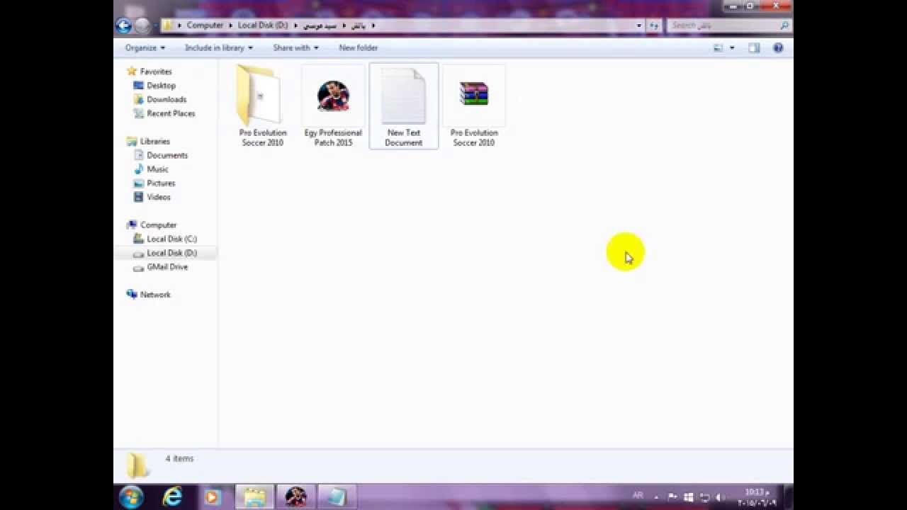This screenshot has height=510, width=907.
Task: Click the Show desktop button
Action: coord(788,497)
